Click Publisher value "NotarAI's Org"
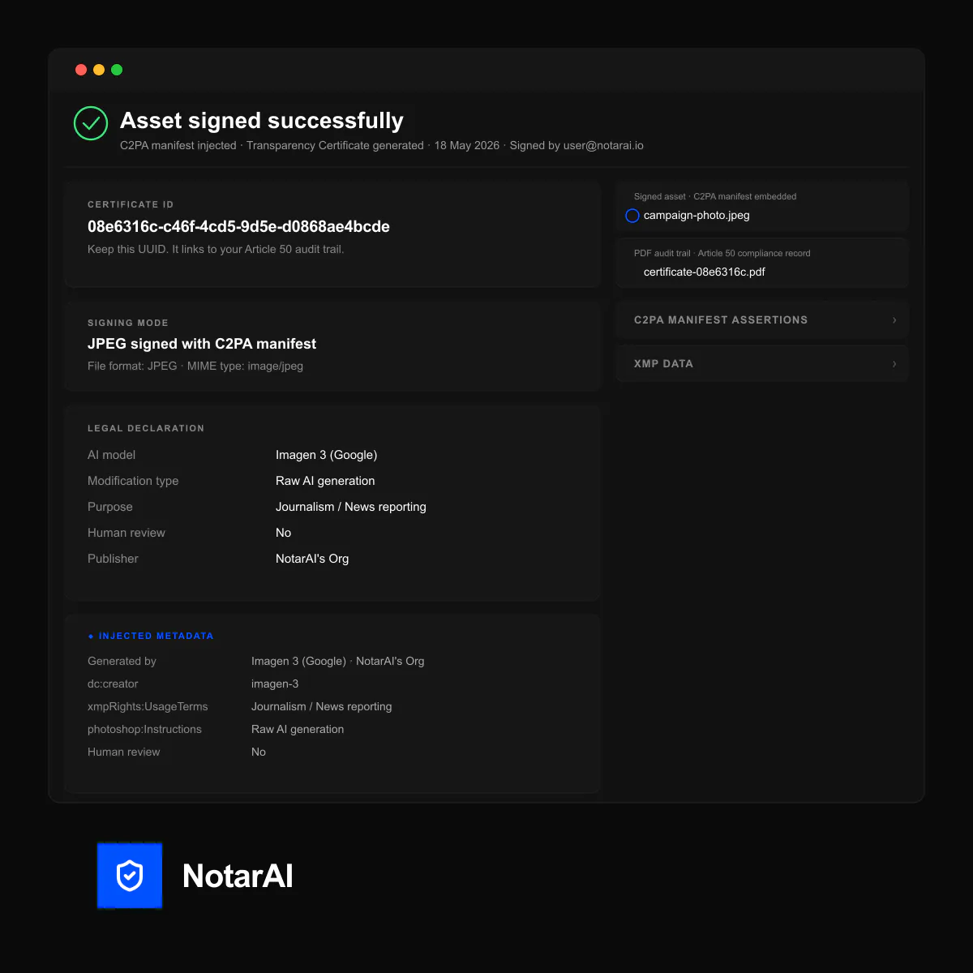Screen dimensions: 973x973 coord(312,559)
